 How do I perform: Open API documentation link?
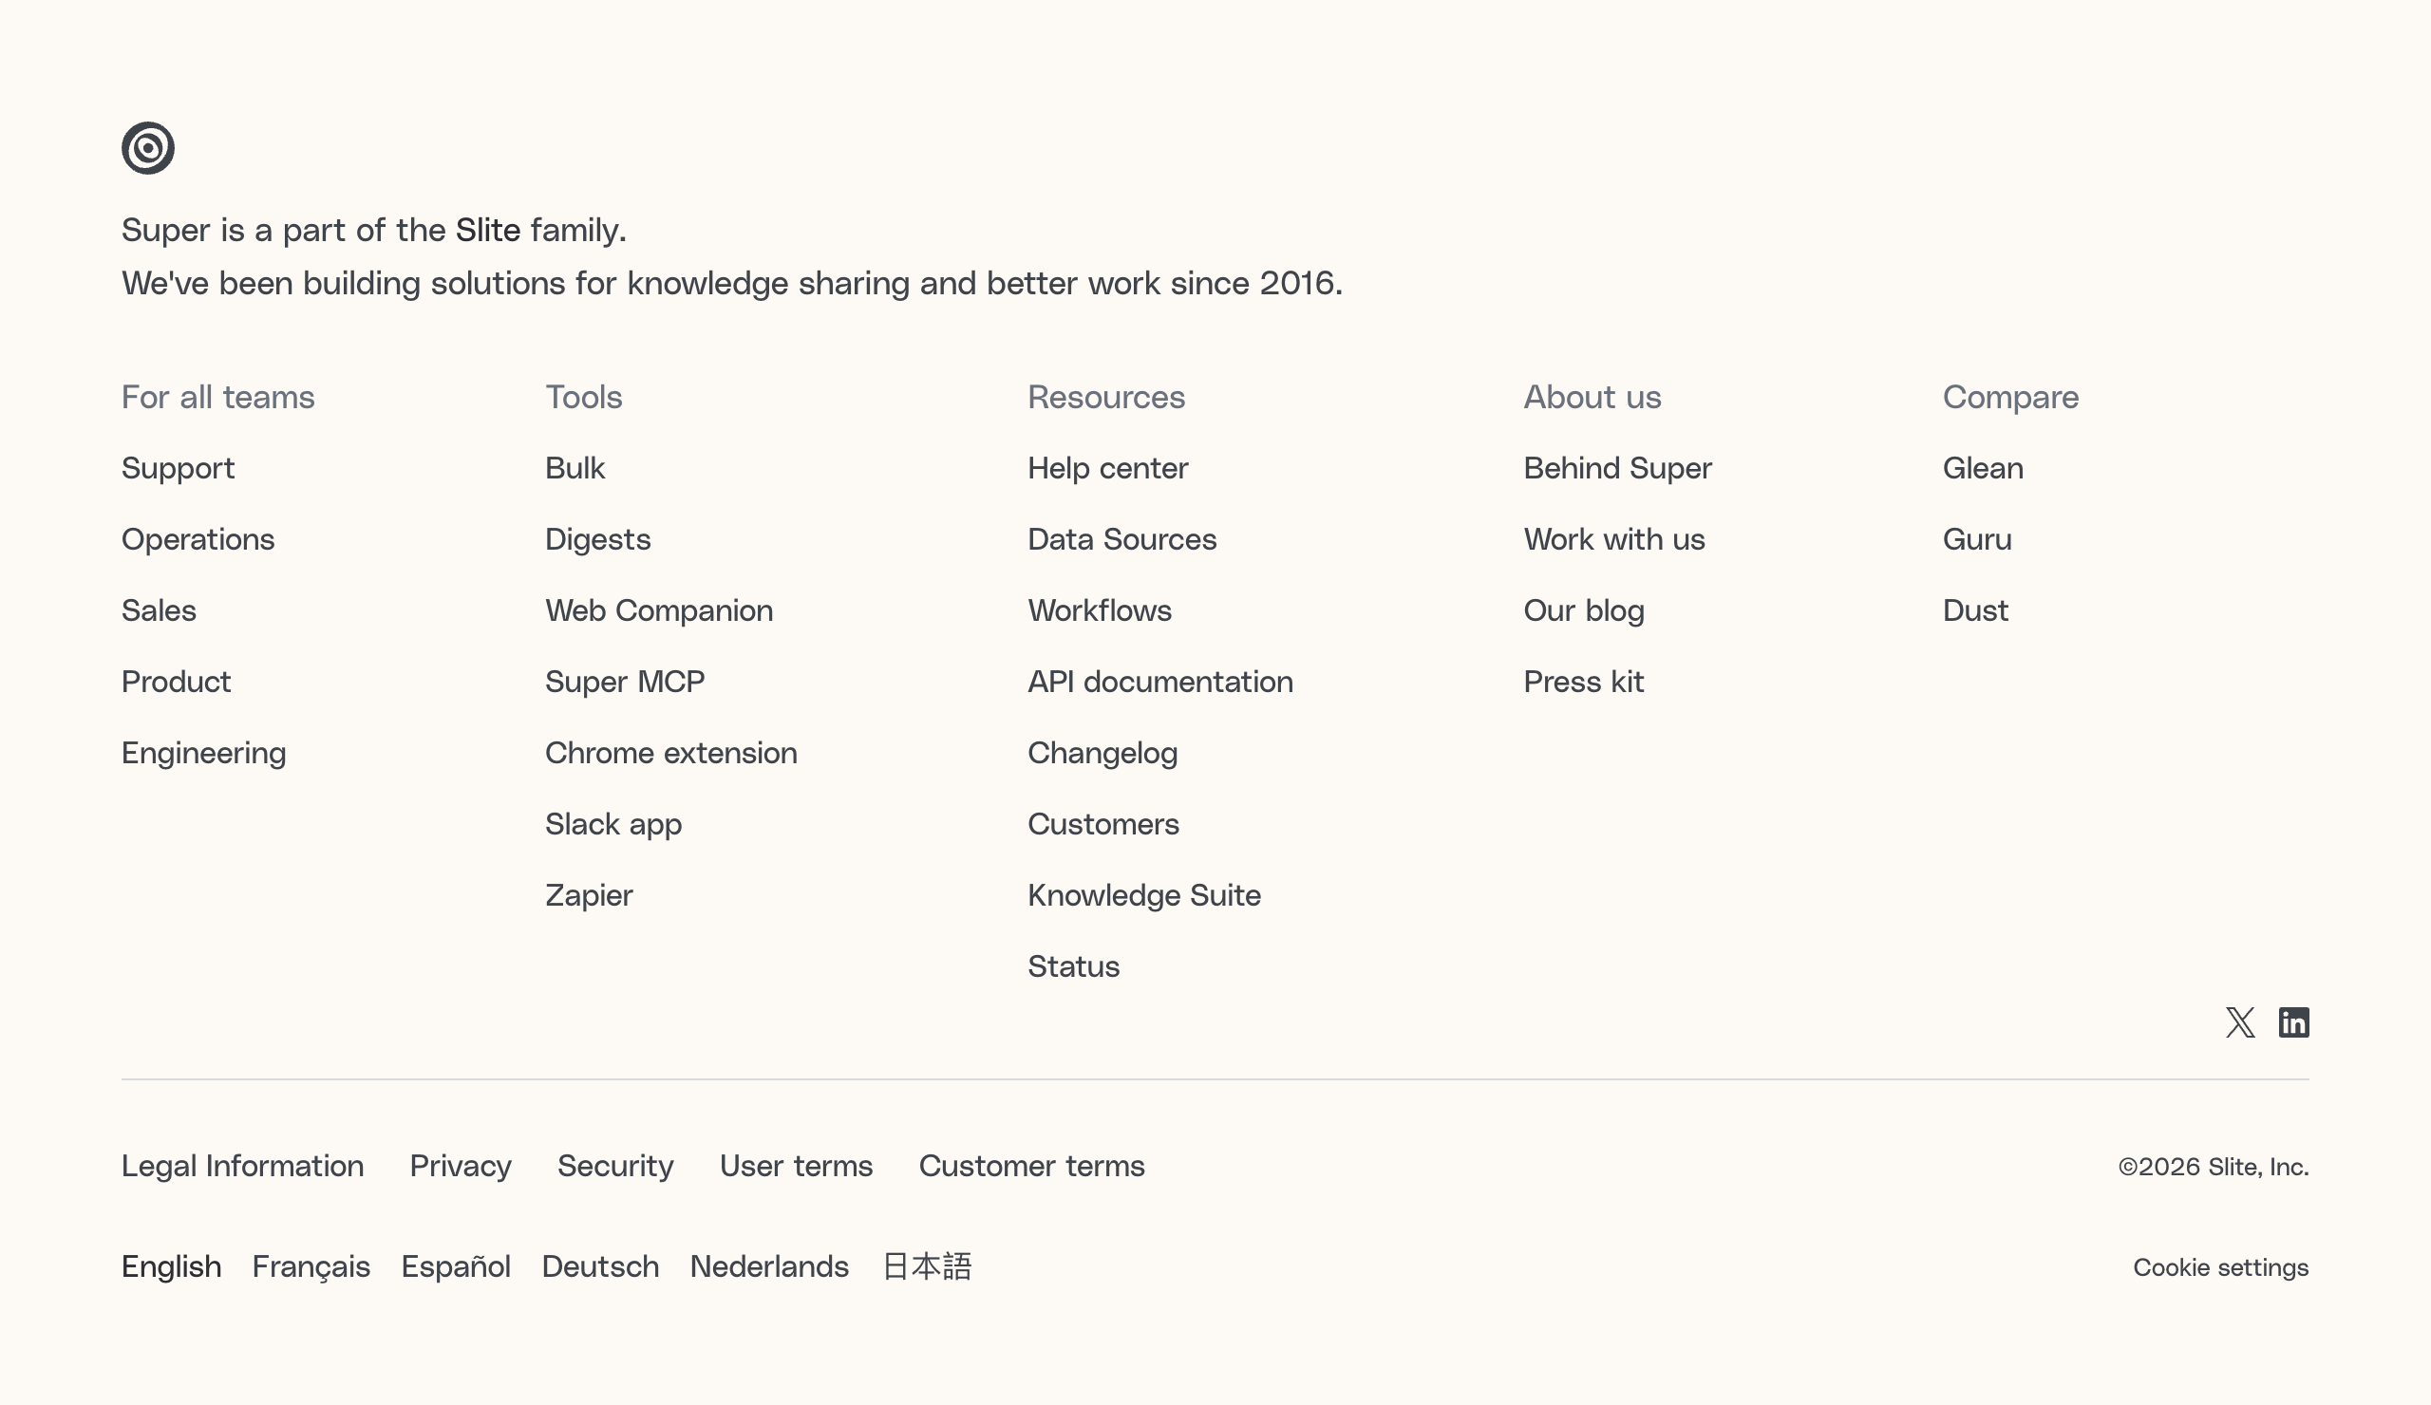[1159, 682]
